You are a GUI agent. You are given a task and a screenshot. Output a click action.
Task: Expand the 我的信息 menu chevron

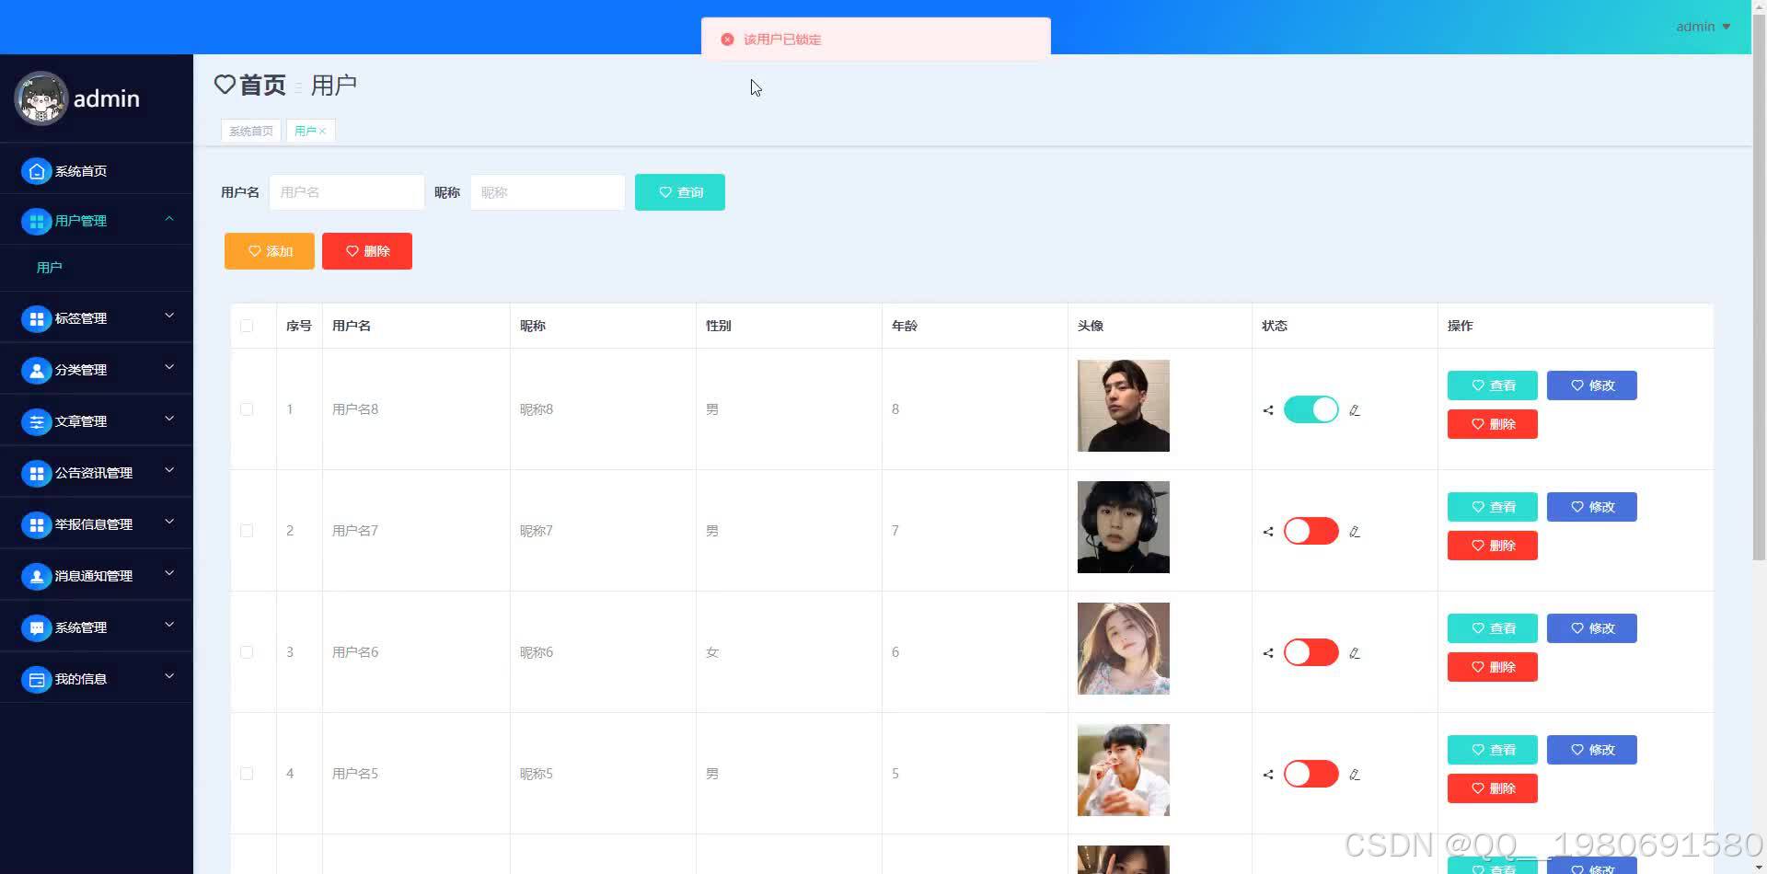[169, 676]
